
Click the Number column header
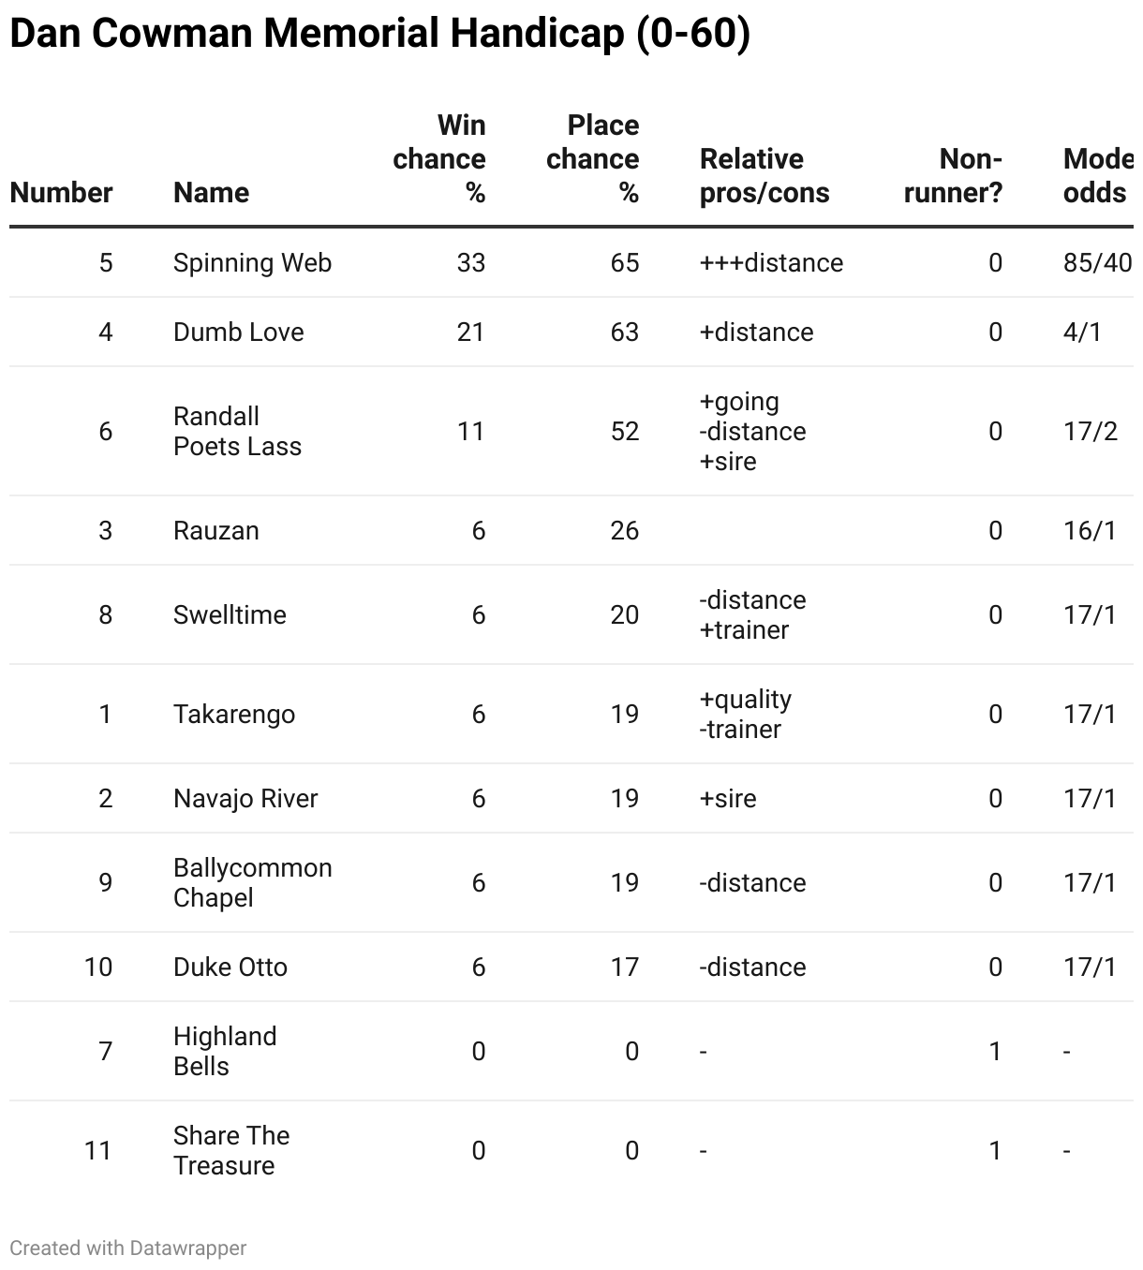click(61, 193)
